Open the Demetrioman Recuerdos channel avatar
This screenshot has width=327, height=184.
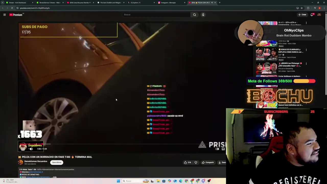tap(20, 162)
